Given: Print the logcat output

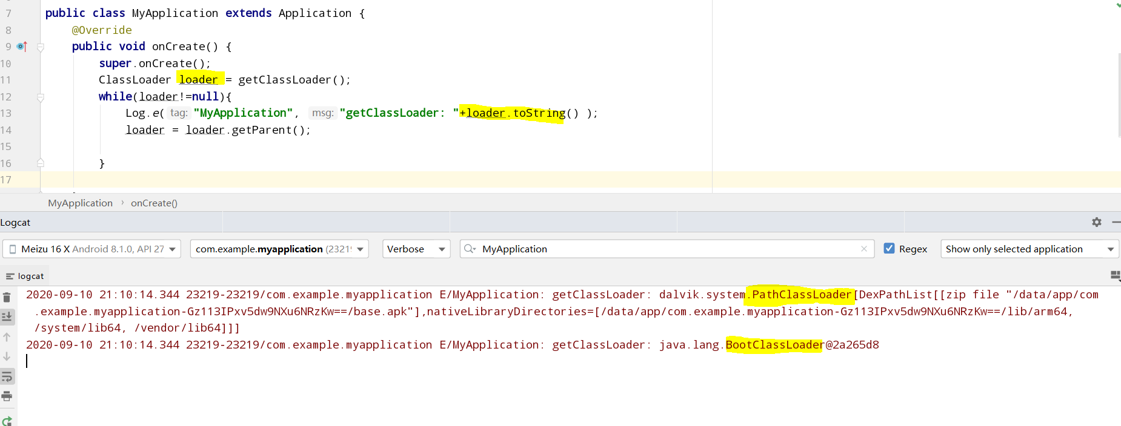Looking at the screenshot, I should coord(7,396).
